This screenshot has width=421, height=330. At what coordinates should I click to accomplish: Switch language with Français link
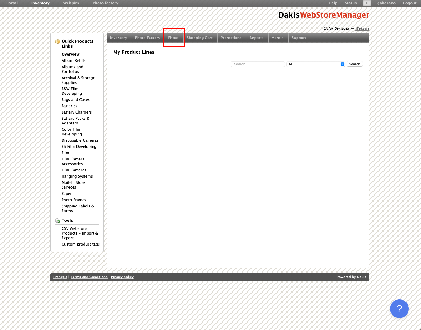tap(60, 277)
